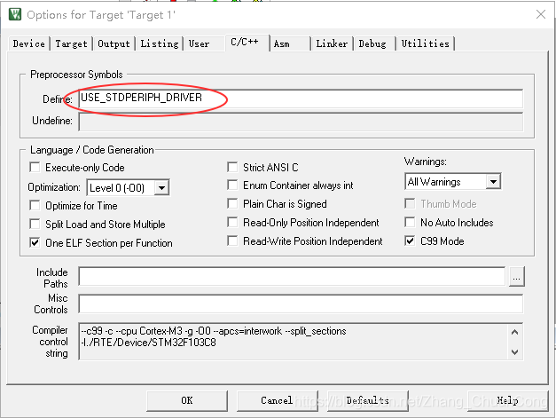
Task: Click the Misc Controls input field
Action: pos(301,304)
